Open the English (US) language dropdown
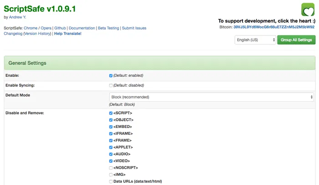The image size is (319, 185). (x=255, y=40)
